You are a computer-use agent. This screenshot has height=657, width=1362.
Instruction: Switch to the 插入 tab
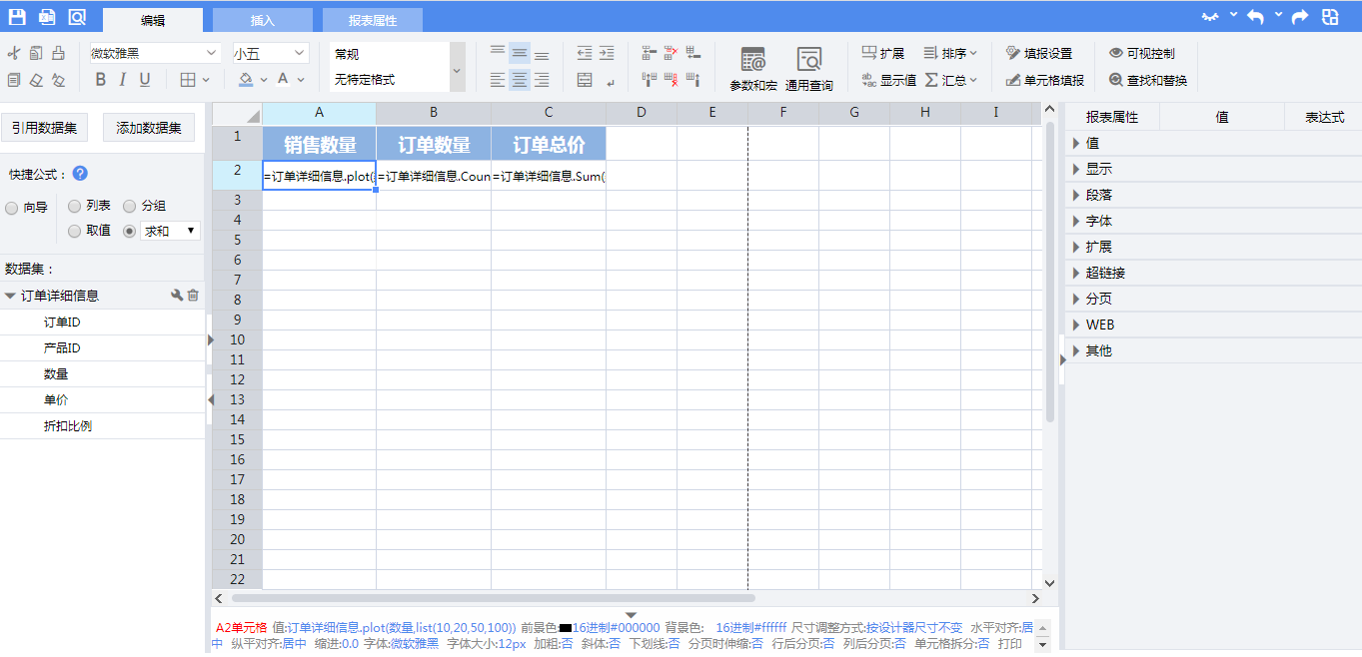point(262,20)
